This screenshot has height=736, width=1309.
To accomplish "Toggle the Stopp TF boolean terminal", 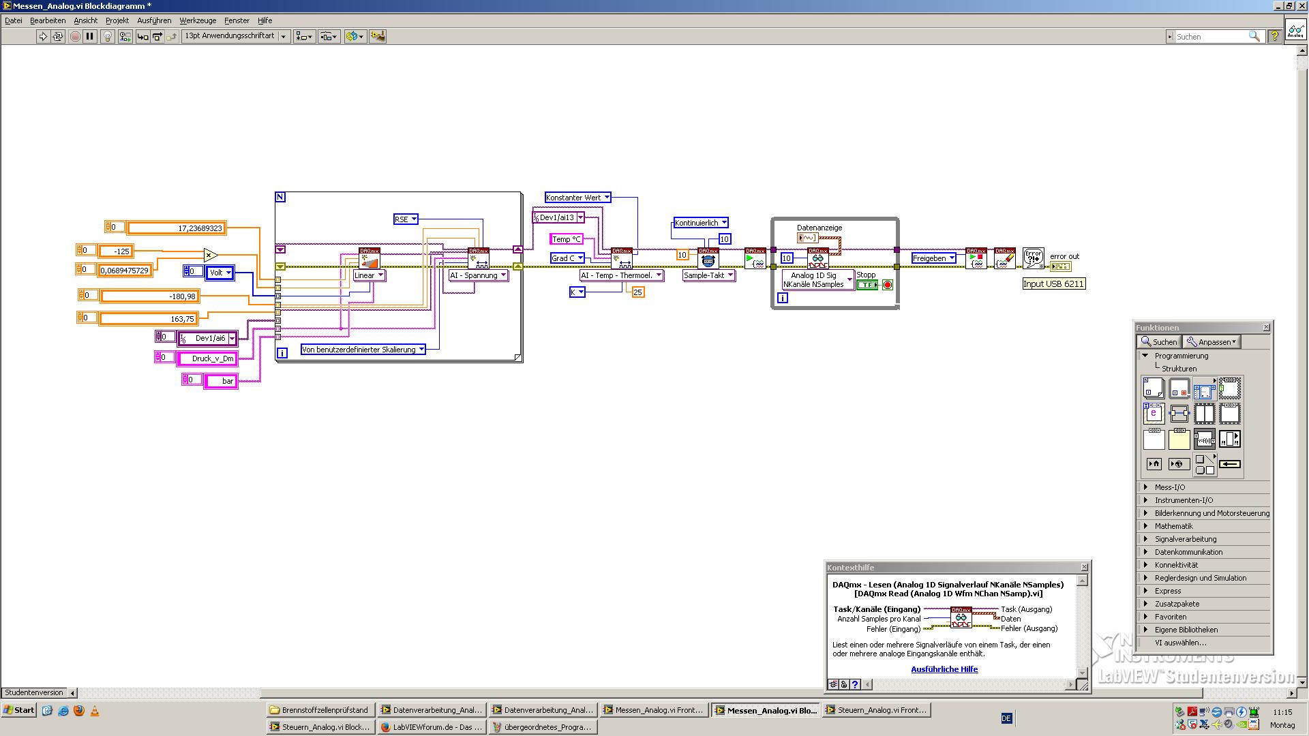I will tap(867, 285).
